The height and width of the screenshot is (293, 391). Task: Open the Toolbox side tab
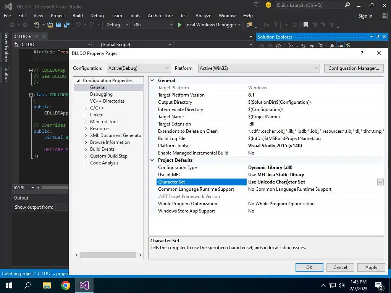6,74
